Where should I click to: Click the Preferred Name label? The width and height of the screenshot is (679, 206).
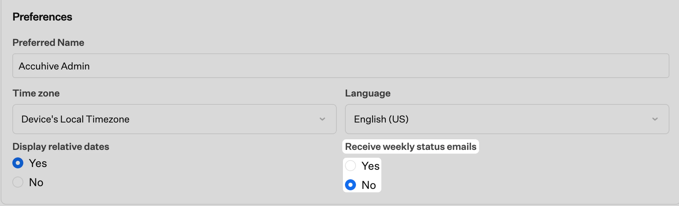pos(48,42)
